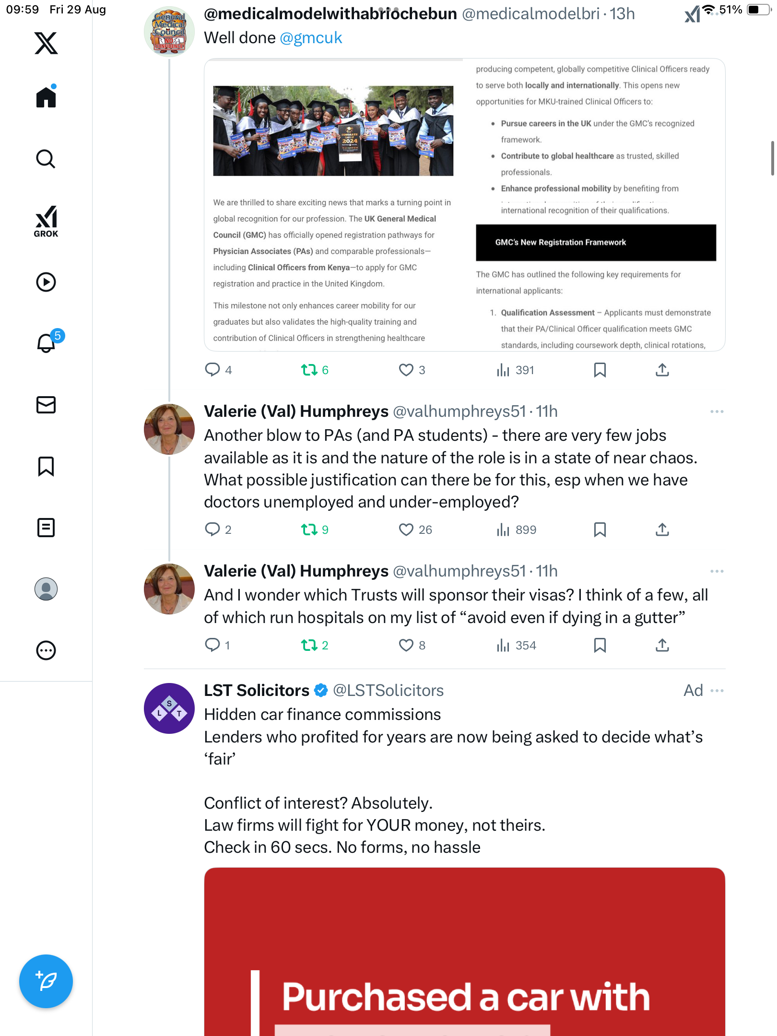Click the page scrollbar on right edge
The height and width of the screenshot is (1036, 777).
[773, 158]
